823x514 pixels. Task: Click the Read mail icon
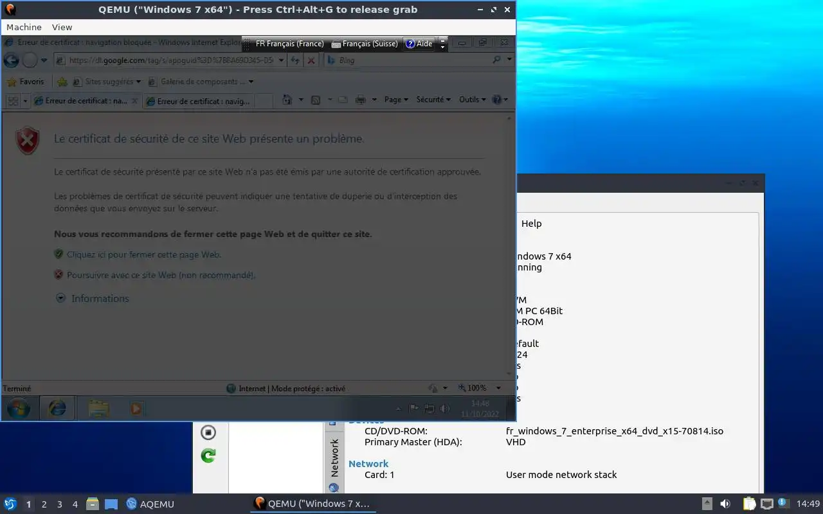pos(343,100)
